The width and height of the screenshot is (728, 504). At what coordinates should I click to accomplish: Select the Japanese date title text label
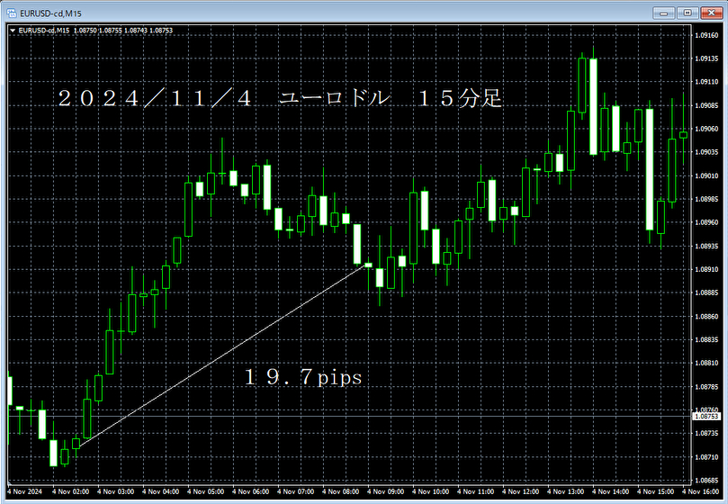[x=279, y=99]
